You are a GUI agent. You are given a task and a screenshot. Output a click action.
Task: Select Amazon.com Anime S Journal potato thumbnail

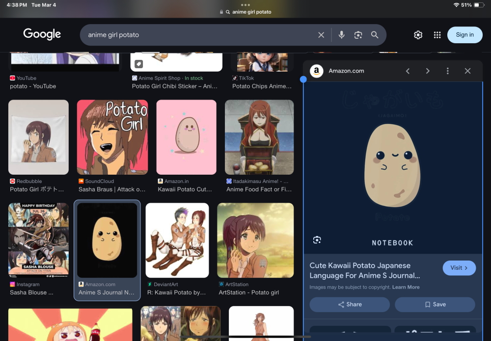point(107,240)
